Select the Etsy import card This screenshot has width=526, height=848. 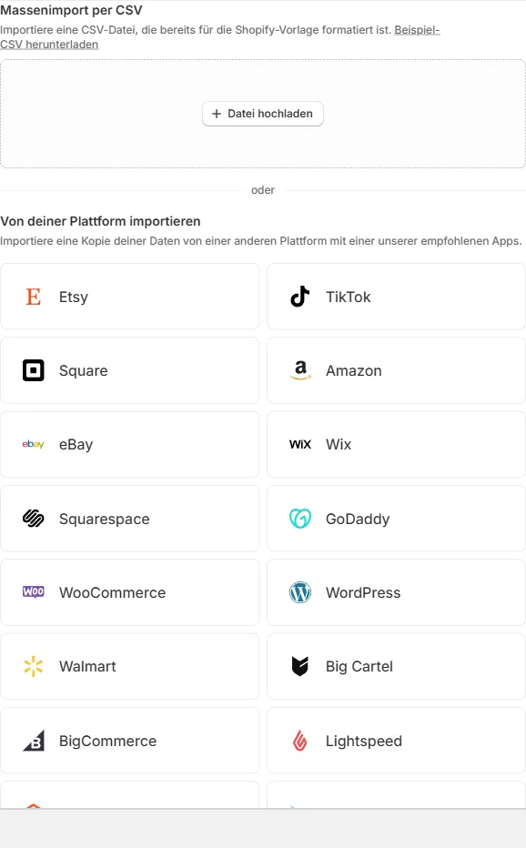(130, 297)
